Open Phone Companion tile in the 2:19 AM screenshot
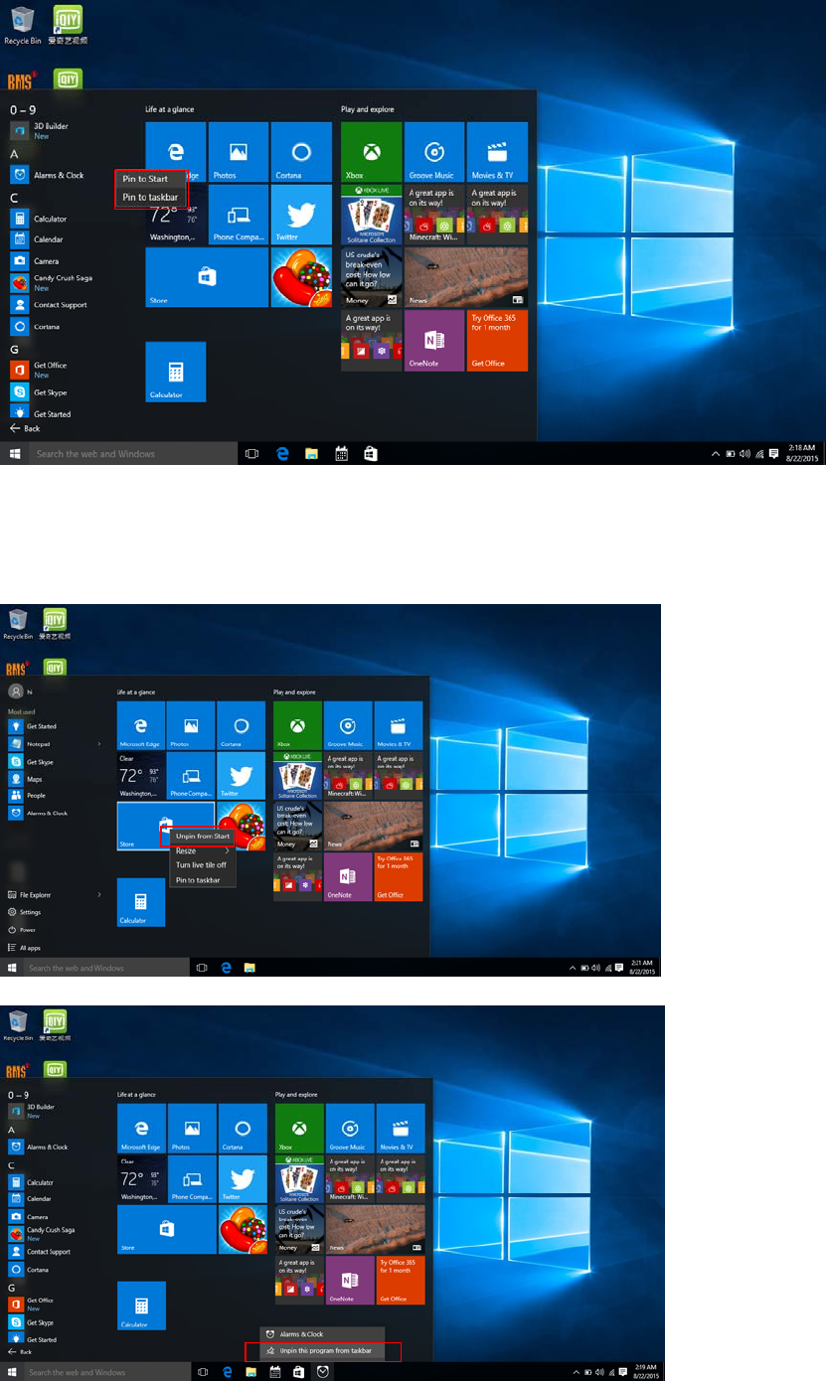Image resolution: width=826 pixels, height=1381 pixels. [192, 1179]
